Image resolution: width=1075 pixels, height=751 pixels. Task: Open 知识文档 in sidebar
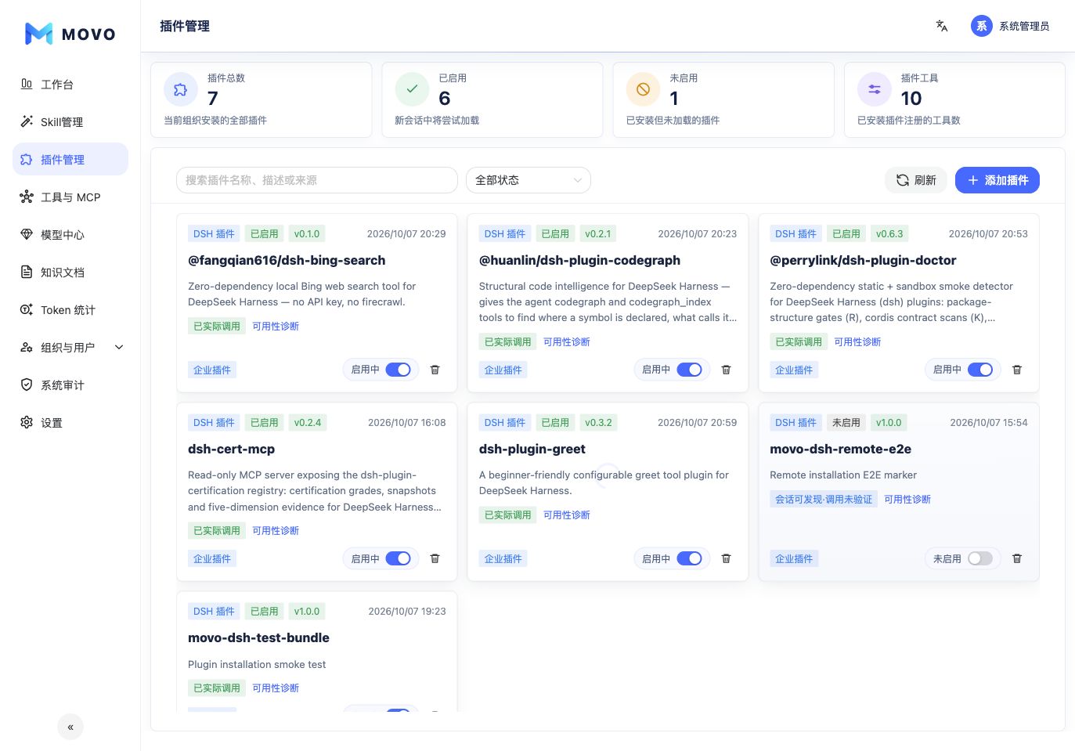tap(70, 273)
